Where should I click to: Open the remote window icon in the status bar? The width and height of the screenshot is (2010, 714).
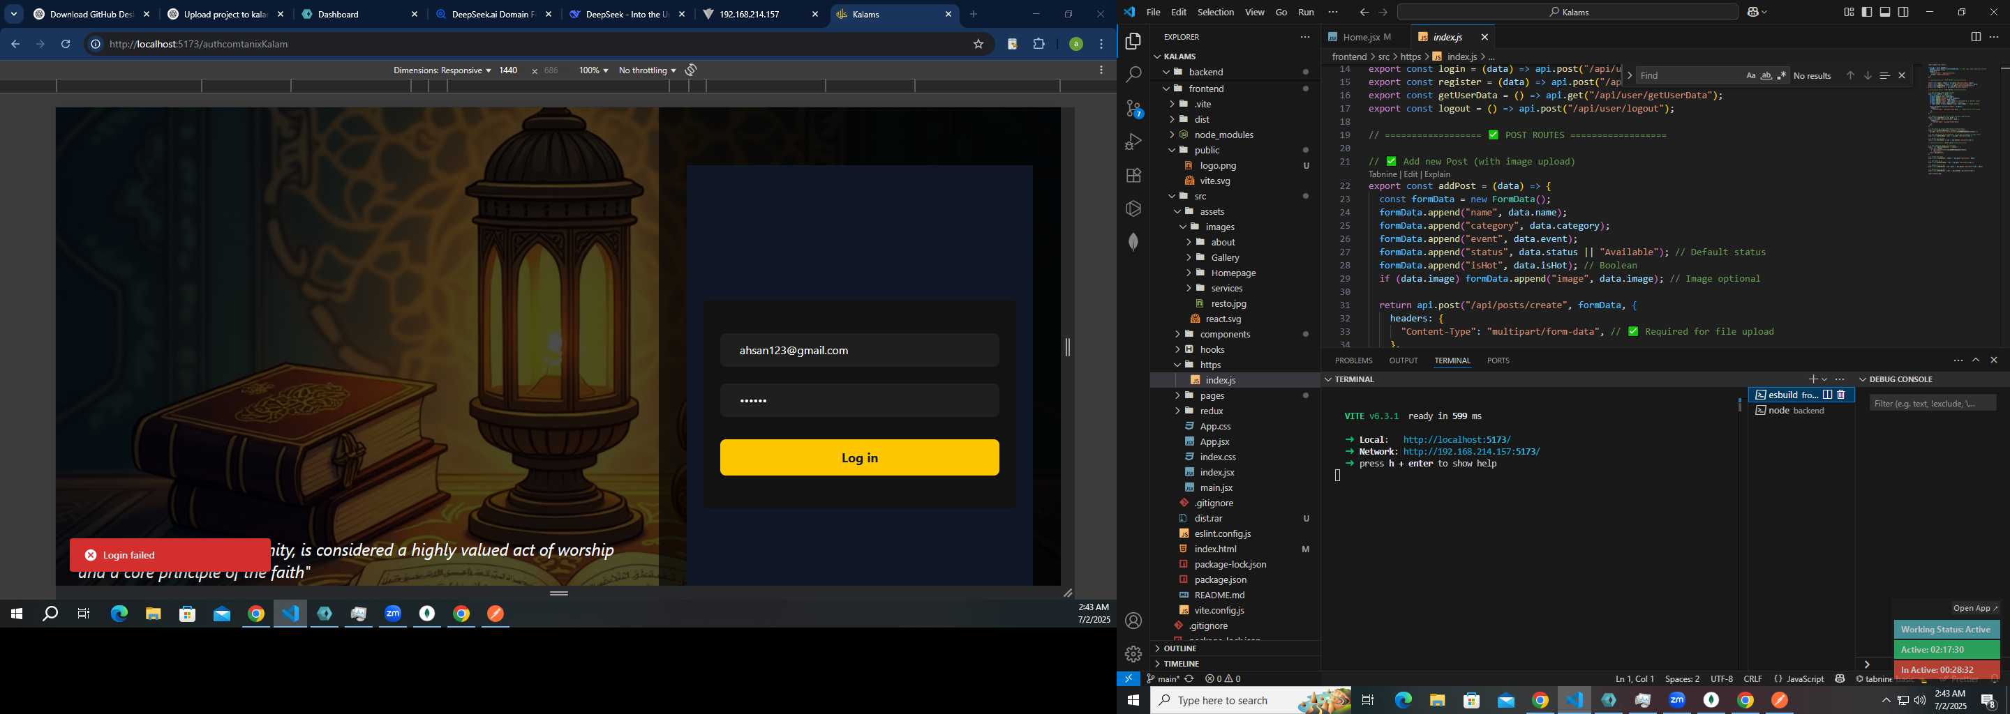click(1129, 679)
